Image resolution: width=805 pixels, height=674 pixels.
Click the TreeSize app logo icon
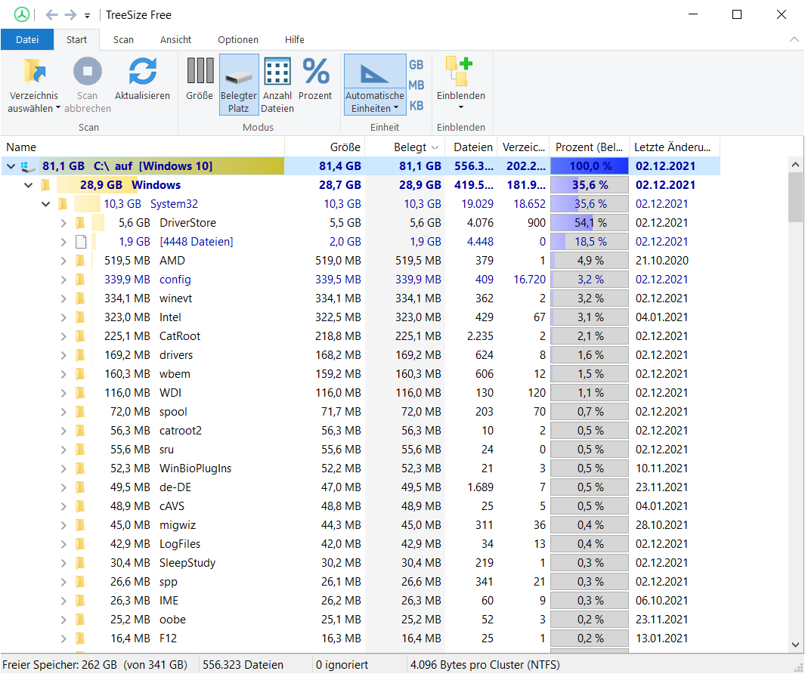pyautogui.click(x=22, y=14)
